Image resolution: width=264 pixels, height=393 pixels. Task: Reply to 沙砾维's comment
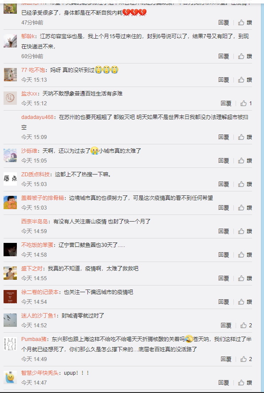[224, 160]
